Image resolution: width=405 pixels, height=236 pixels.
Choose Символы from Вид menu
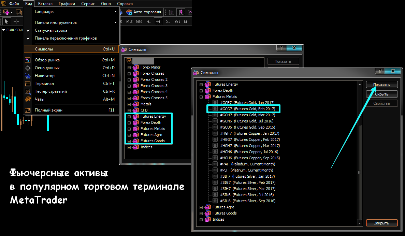pos(71,49)
